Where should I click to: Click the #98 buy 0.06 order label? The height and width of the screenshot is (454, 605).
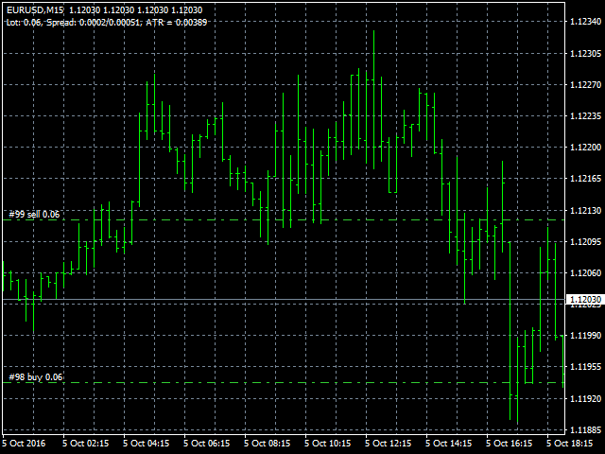click(35, 377)
